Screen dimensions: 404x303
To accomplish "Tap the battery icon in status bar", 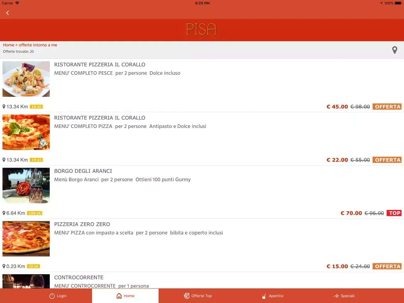I will pyautogui.click(x=398, y=3).
